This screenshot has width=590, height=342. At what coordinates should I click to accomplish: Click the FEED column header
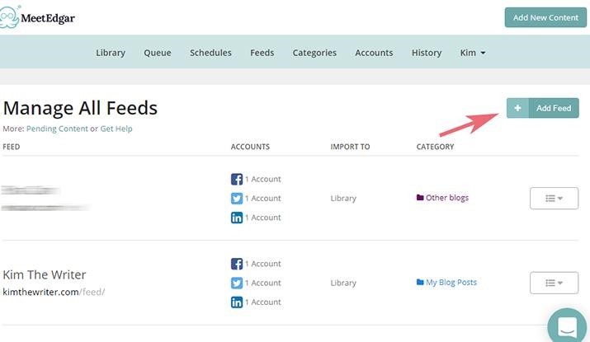point(12,147)
